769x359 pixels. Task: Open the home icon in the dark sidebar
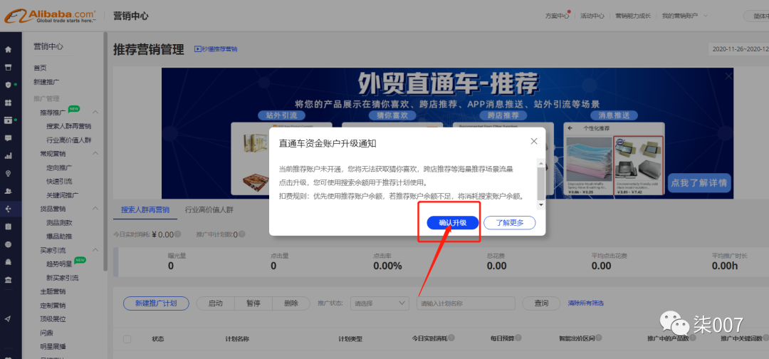tap(8, 50)
